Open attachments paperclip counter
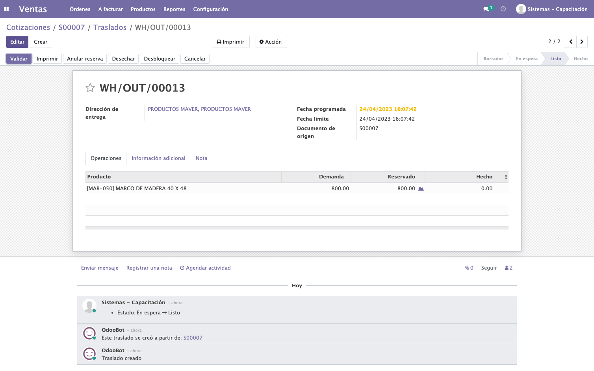Viewport: 594px width, 371px height. tap(469, 268)
